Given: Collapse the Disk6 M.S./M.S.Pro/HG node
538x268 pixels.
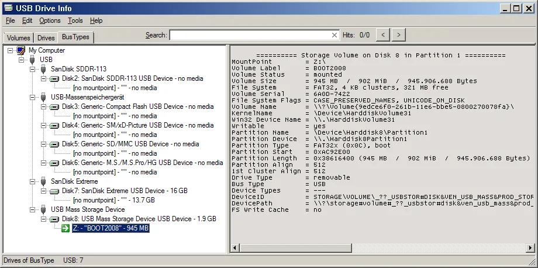Looking at the screenshot, I should 44,163.
